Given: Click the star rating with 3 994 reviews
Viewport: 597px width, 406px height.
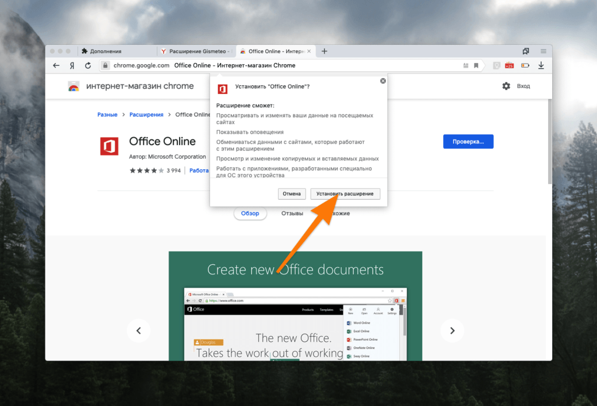Looking at the screenshot, I should click(155, 171).
